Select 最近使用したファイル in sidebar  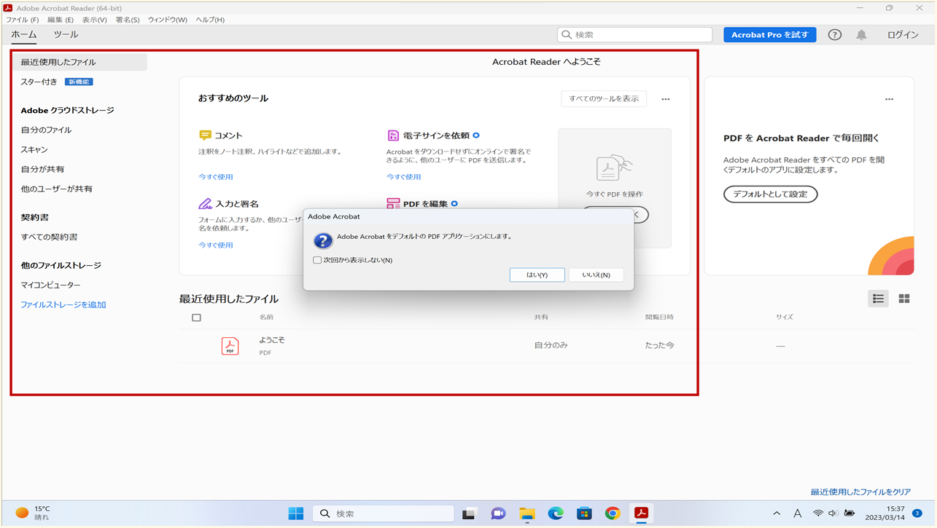pyautogui.click(x=79, y=63)
